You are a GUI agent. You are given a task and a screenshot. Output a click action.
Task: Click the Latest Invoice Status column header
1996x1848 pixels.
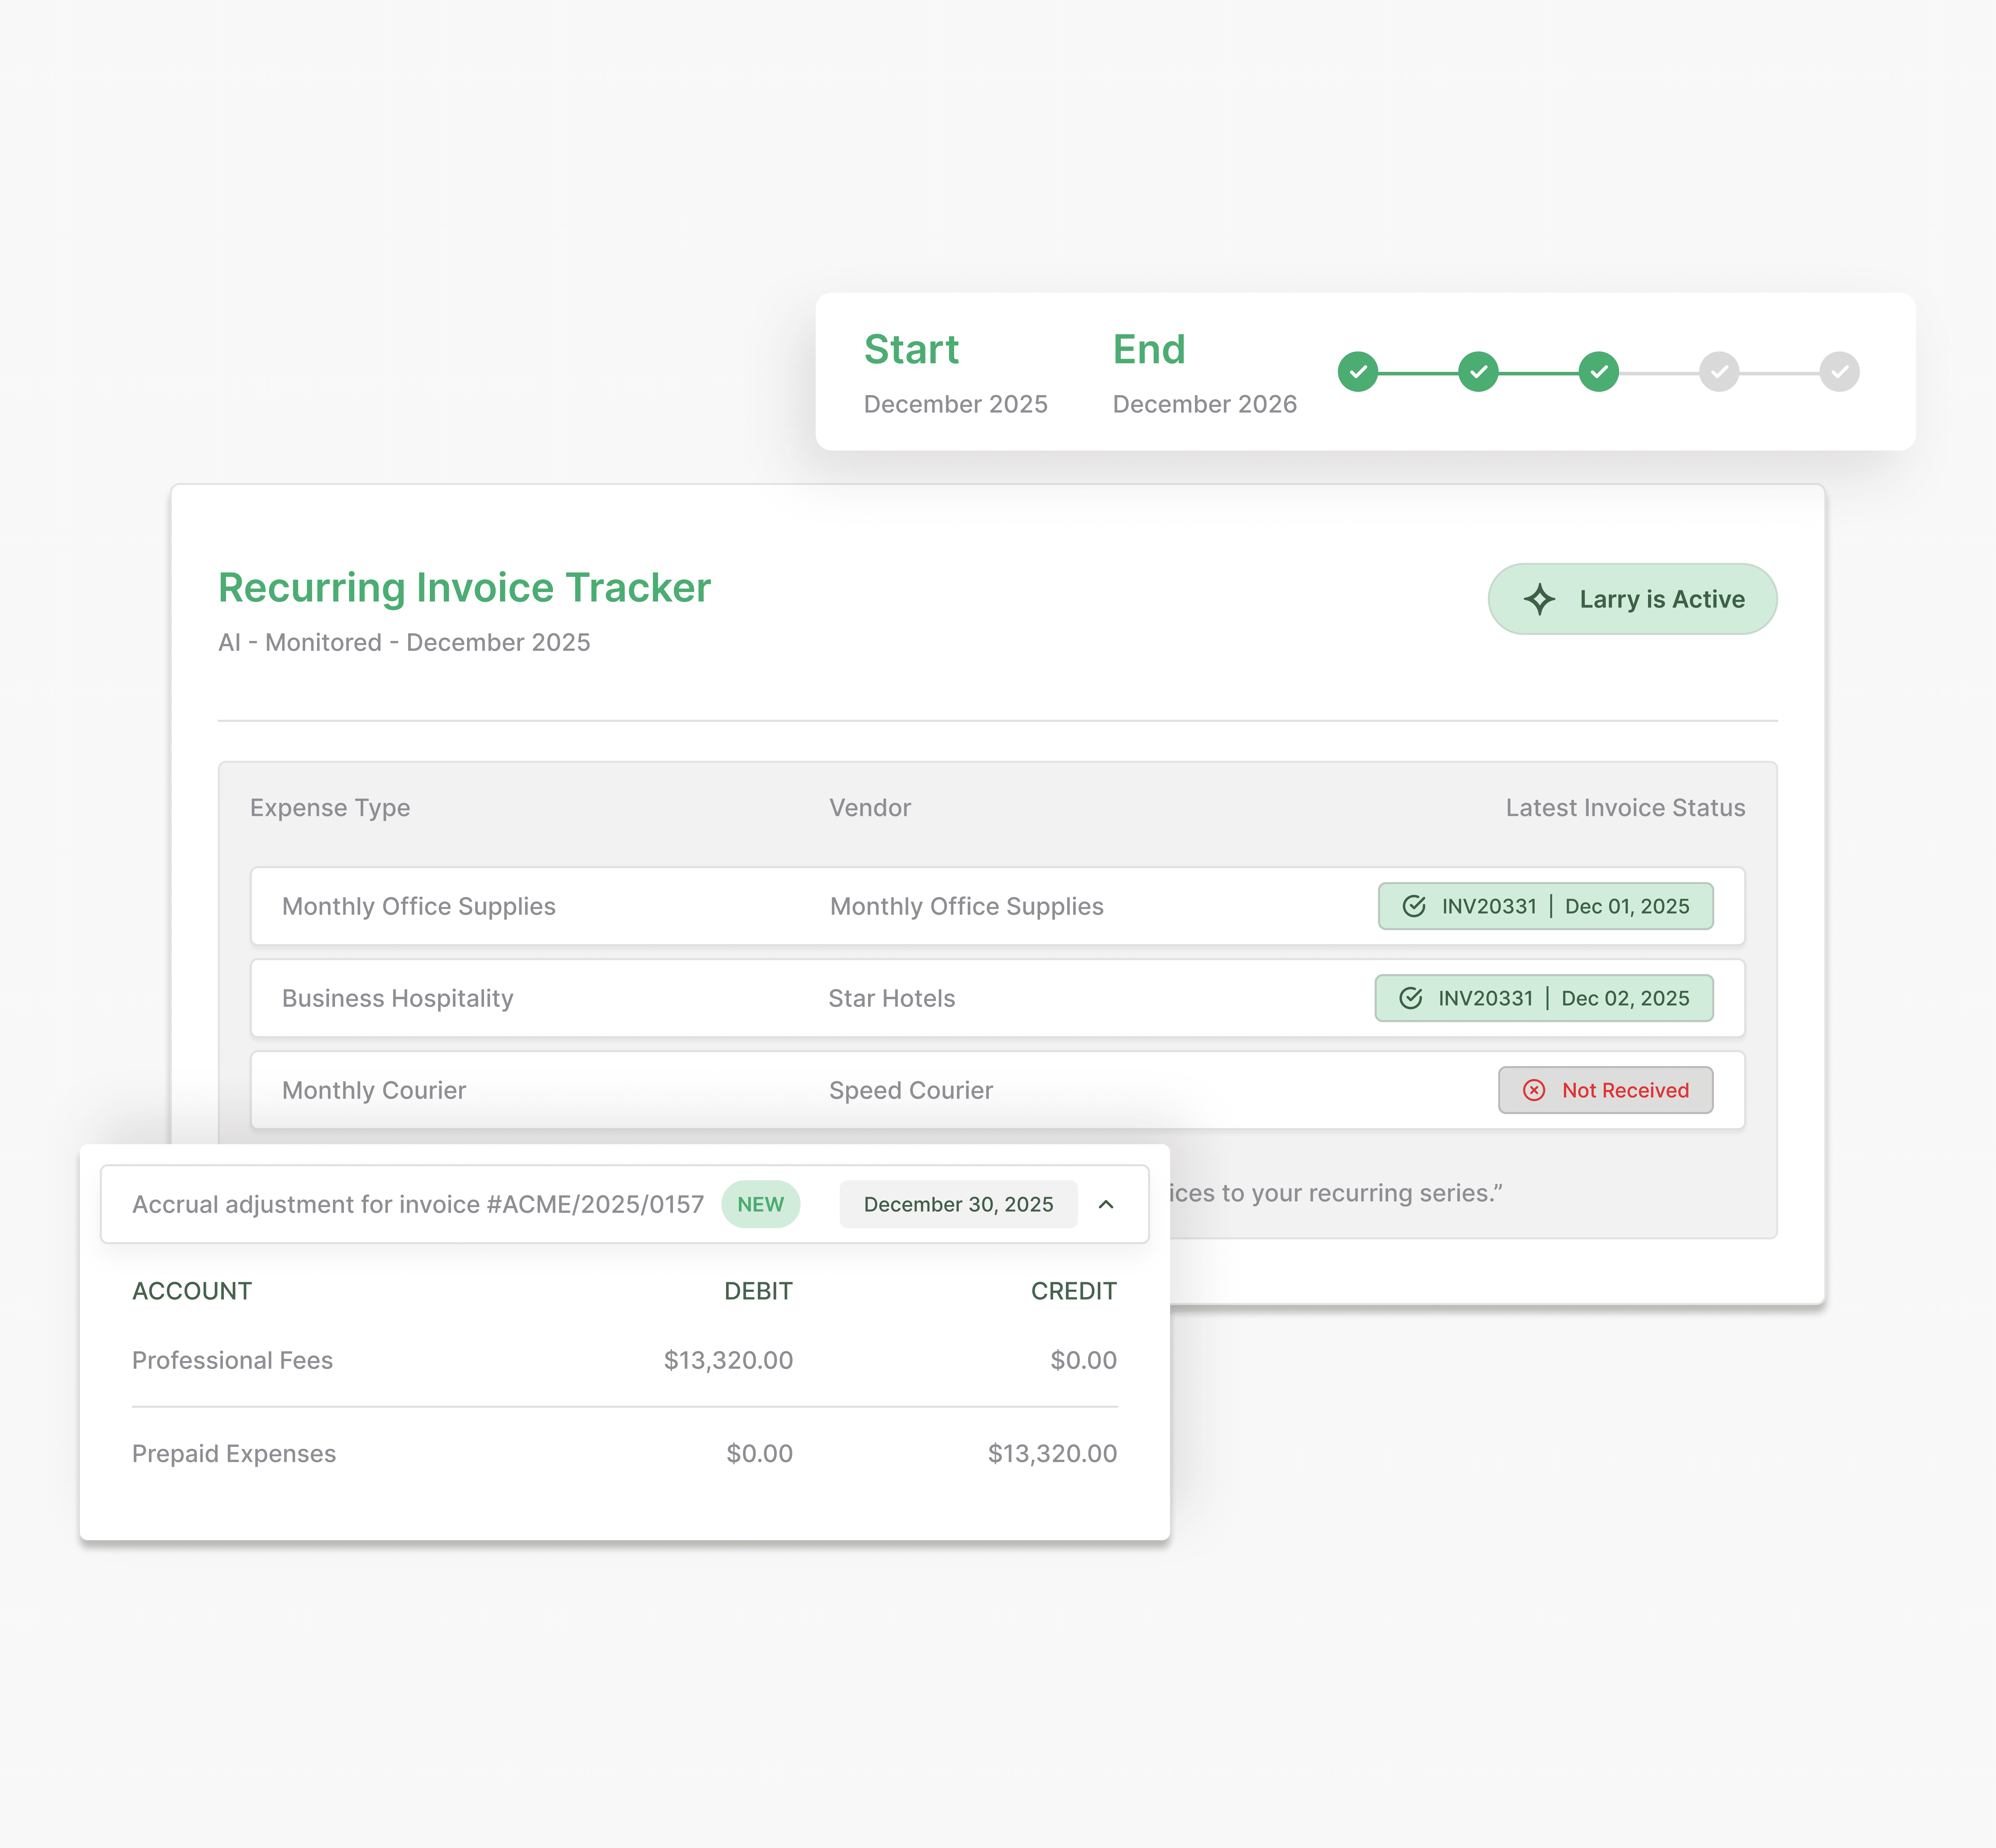point(1625,808)
